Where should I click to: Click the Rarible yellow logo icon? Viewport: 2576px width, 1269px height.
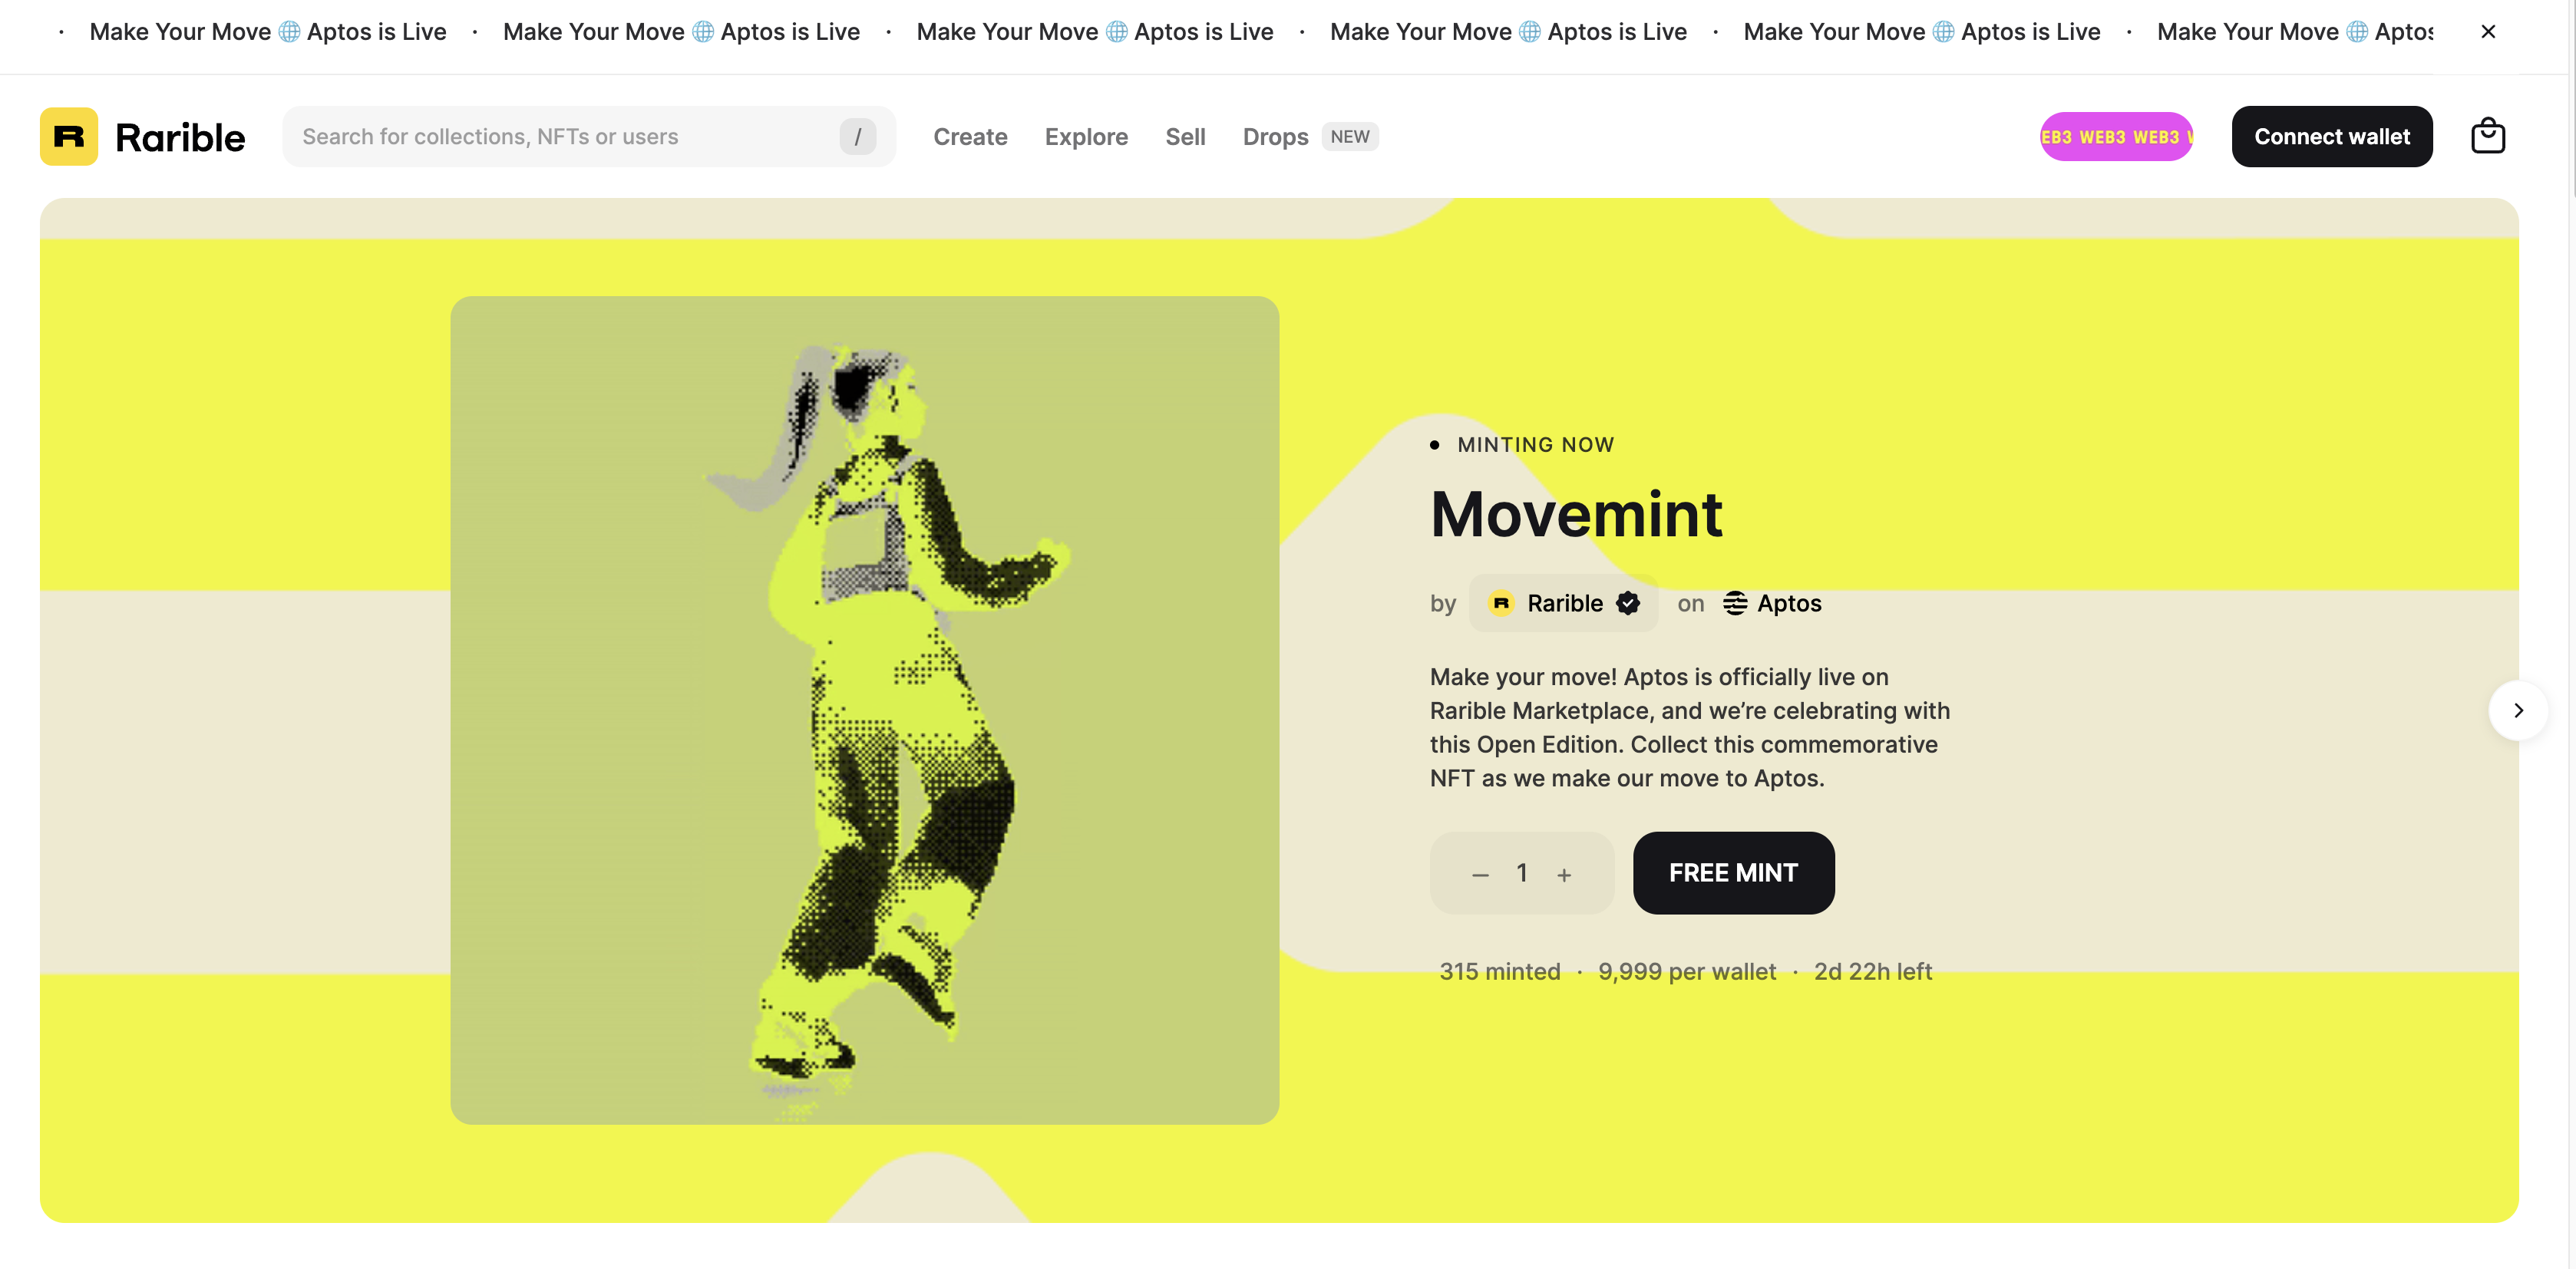pyautogui.click(x=69, y=136)
